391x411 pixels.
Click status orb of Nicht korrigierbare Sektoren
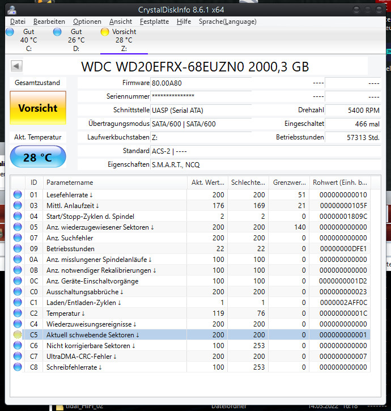pos(18,345)
